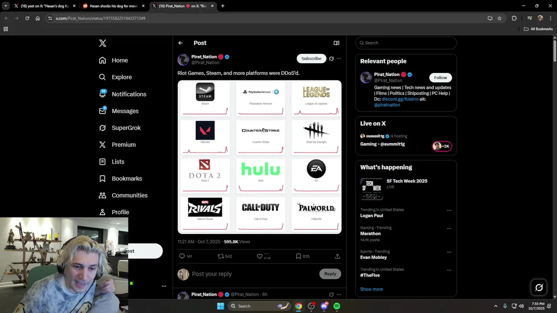Screen dimensions: 557x313
Task: Open more options for Evan Mobley trend
Action: click(449, 253)
